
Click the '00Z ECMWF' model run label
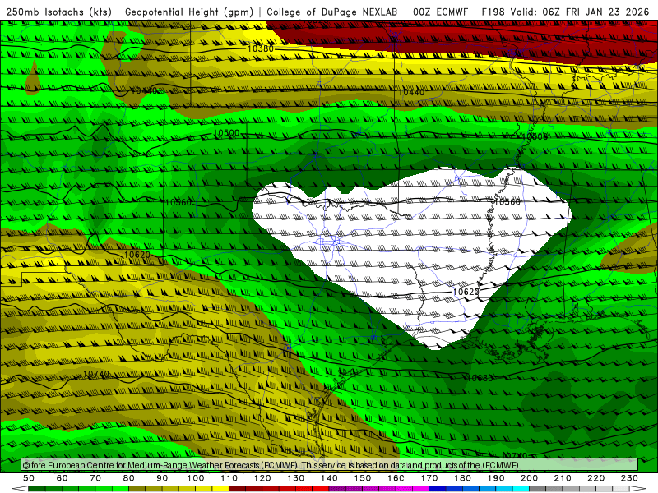click(x=440, y=12)
